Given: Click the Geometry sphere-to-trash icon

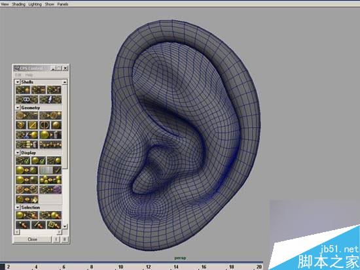Looking at the screenshot, I should point(50,135).
